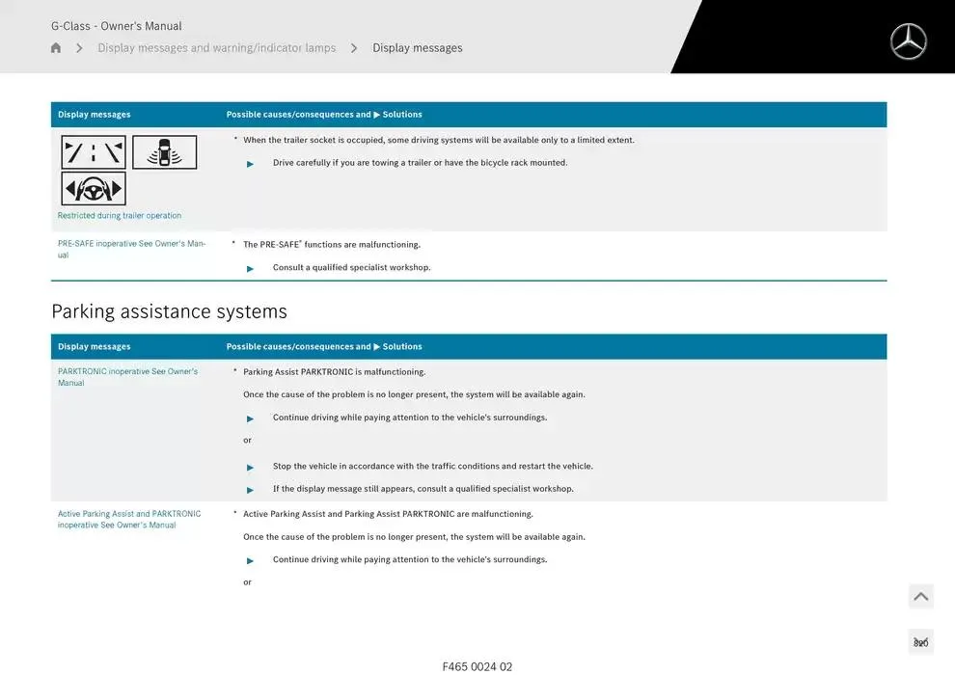Click the steering wheel assist symbol
955x675 pixels.
(x=94, y=188)
